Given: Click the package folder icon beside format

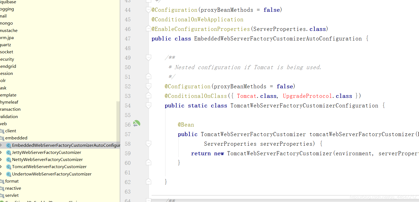Looking at the screenshot, I should [2, 181].
